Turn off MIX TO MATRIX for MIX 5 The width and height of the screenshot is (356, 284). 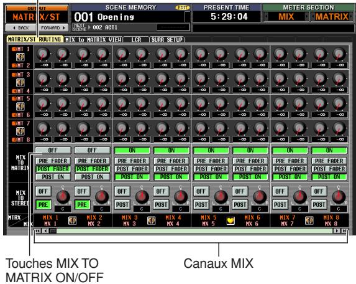point(211,150)
